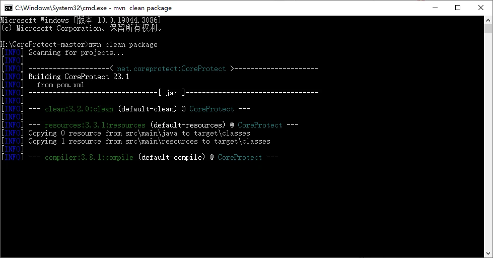
Task: Click the scrollbar down arrow
Action: pyautogui.click(x=488, y=253)
